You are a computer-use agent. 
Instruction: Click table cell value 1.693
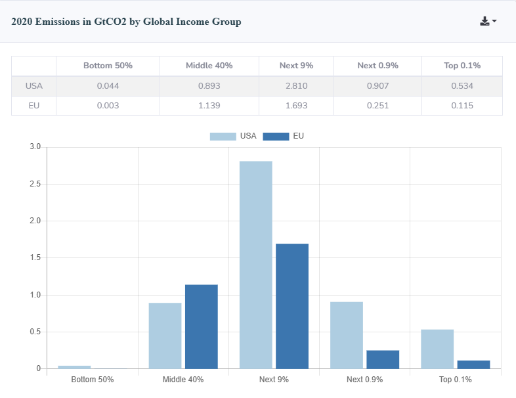click(297, 106)
